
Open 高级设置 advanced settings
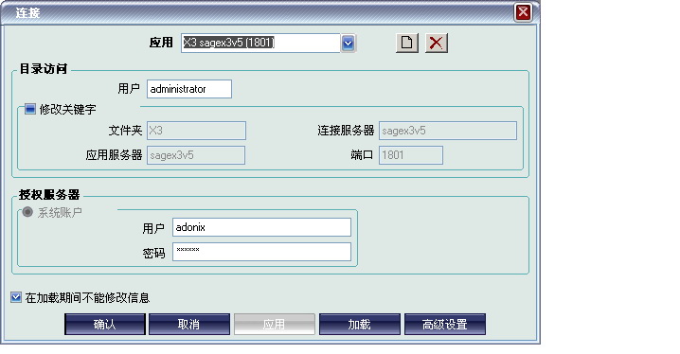coord(445,324)
